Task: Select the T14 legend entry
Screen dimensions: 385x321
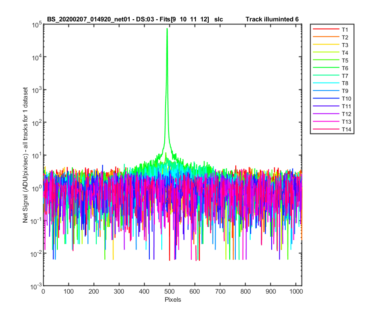Action: [332, 129]
